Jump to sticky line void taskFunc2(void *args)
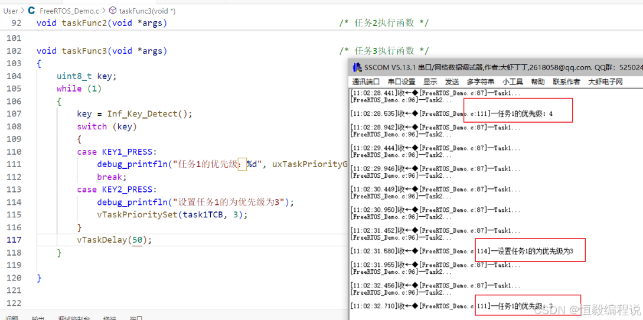 (x=102, y=23)
